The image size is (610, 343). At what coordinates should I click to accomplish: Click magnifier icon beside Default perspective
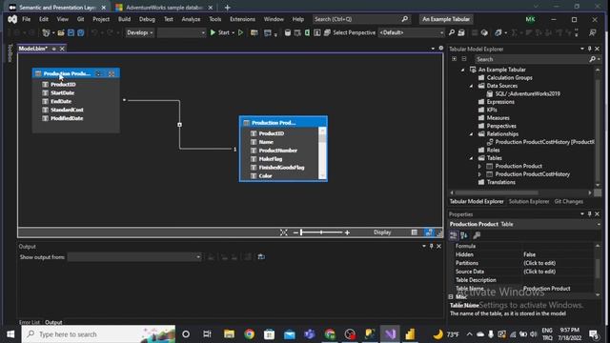(452, 32)
